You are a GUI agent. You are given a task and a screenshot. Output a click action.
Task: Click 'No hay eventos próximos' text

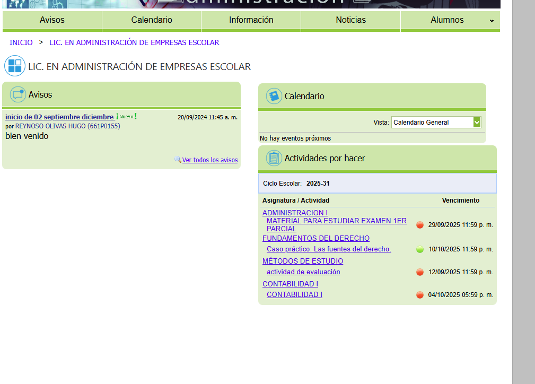[x=295, y=138]
